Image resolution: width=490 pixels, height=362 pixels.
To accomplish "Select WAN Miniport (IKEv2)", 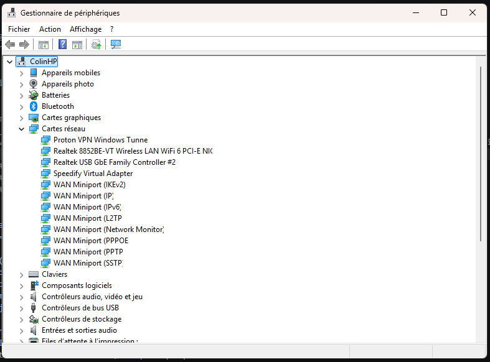I will point(90,185).
